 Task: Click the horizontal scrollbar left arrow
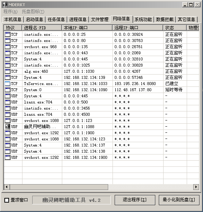pyautogui.click(x=7, y=187)
